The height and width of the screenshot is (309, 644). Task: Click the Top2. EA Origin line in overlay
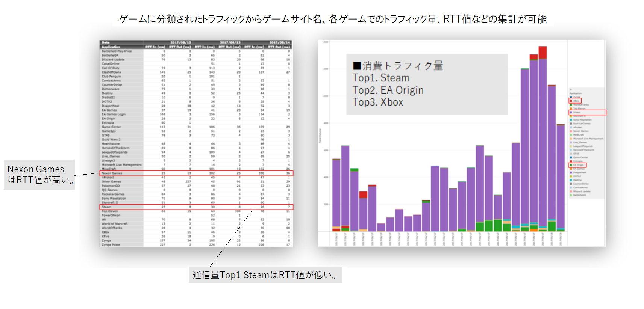point(388,90)
